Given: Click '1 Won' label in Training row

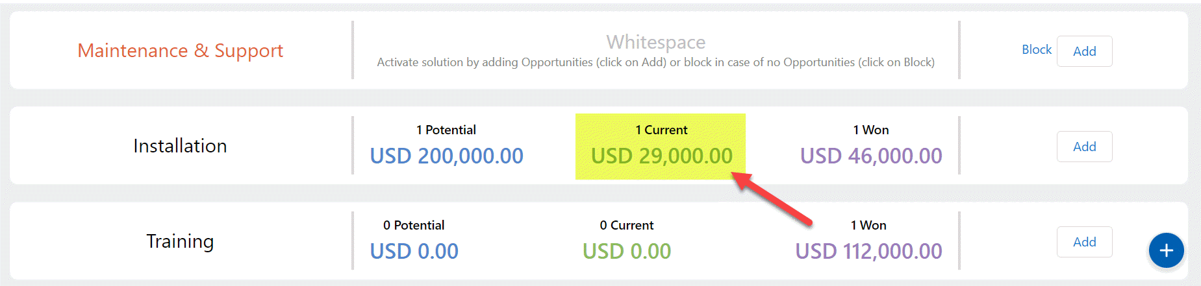Looking at the screenshot, I should [868, 225].
